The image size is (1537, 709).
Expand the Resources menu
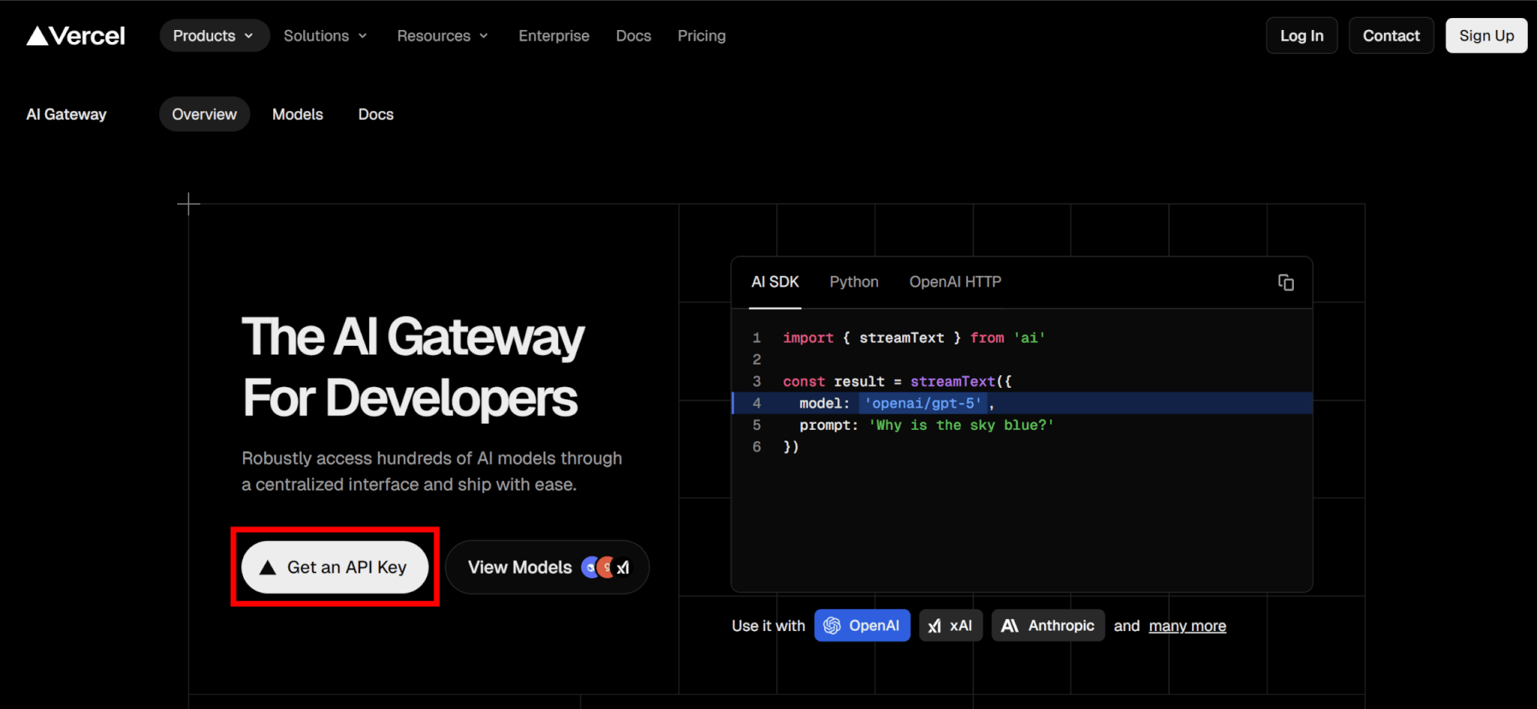pyautogui.click(x=442, y=36)
